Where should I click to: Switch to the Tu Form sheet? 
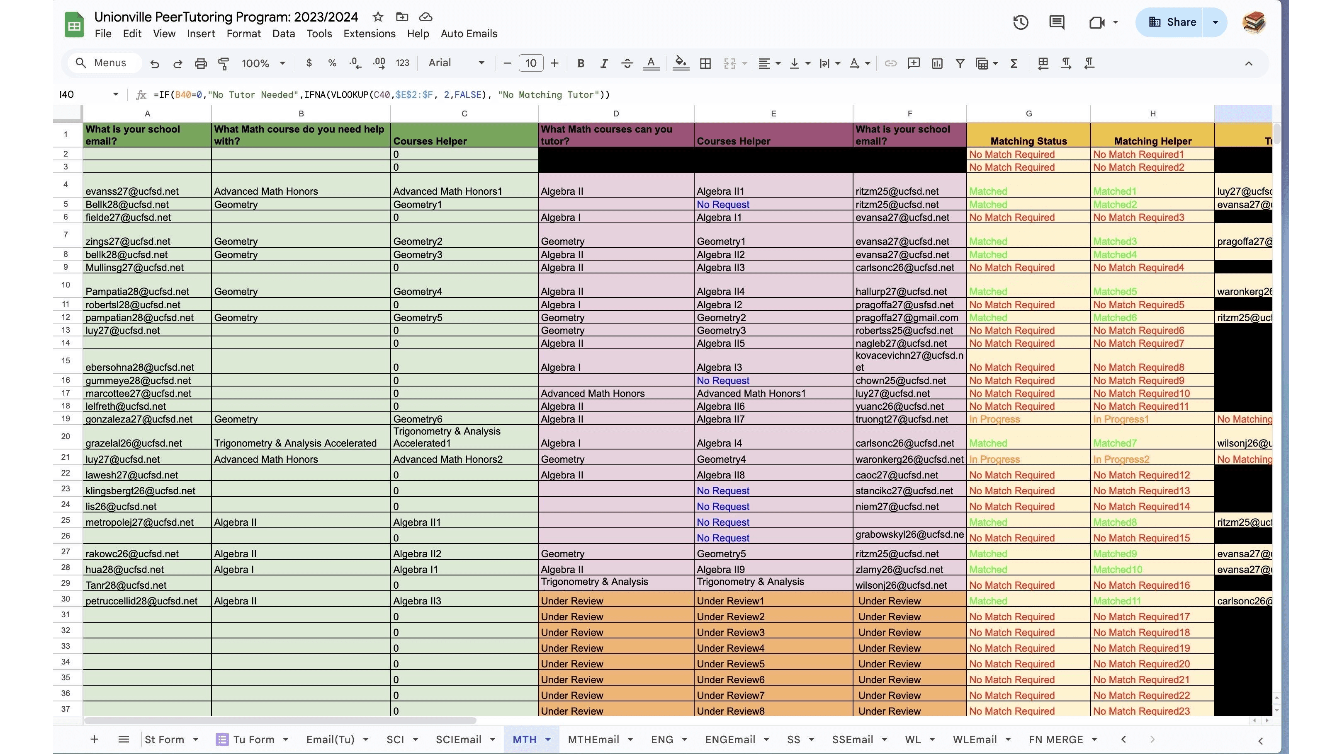click(253, 739)
